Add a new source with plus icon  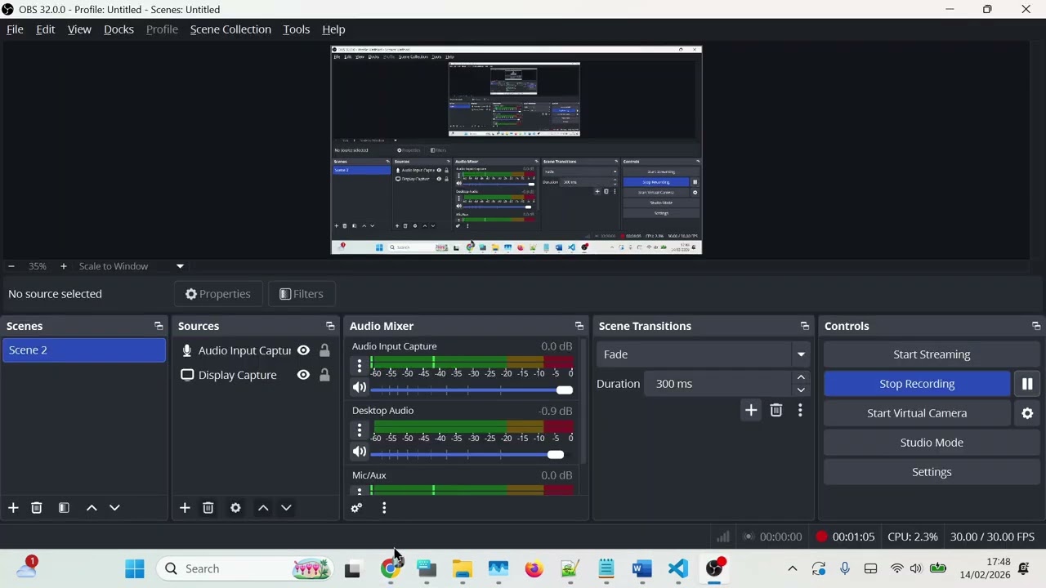tap(185, 508)
